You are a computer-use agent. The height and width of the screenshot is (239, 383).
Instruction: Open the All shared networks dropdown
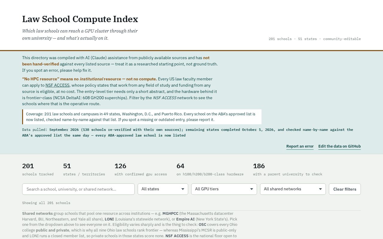[293, 189]
